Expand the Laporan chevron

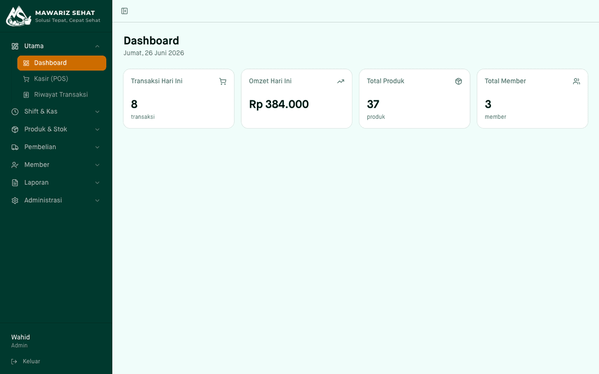[x=97, y=183]
